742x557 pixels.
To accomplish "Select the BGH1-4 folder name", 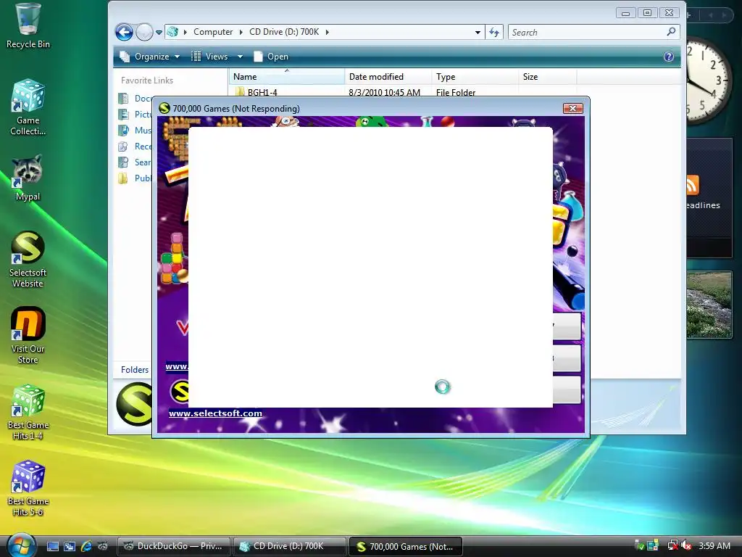I will [x=262, y=92].
